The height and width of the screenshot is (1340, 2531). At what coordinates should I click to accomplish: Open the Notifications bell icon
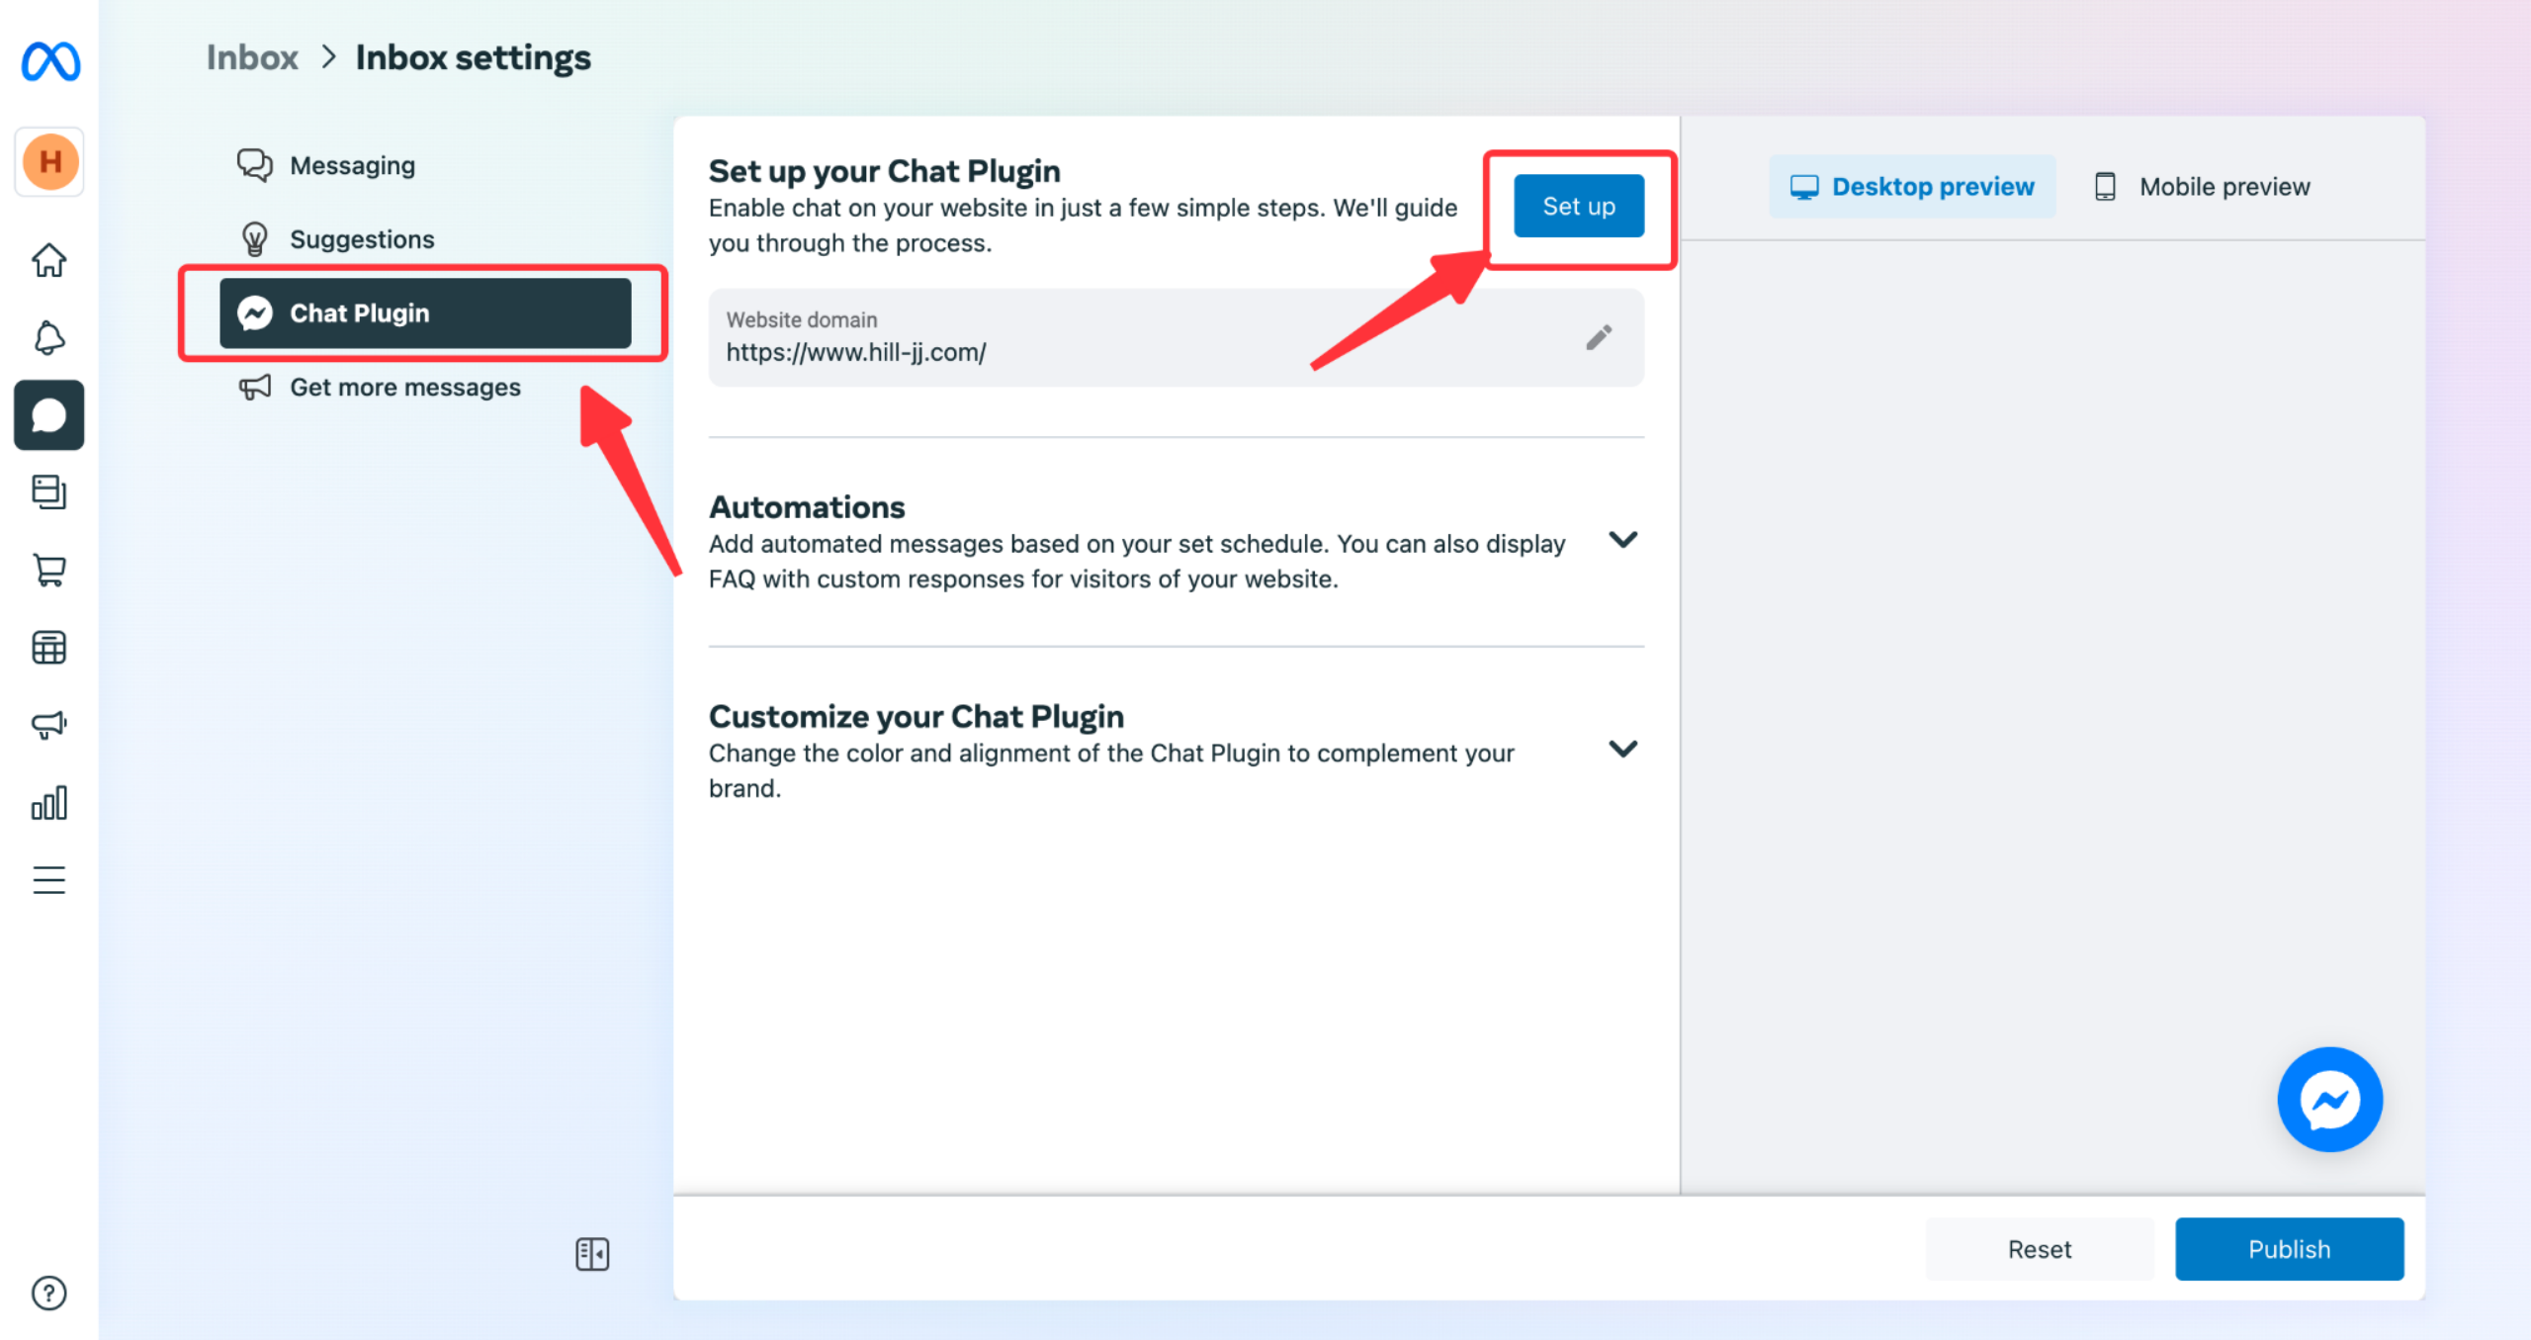pos(48,338)
